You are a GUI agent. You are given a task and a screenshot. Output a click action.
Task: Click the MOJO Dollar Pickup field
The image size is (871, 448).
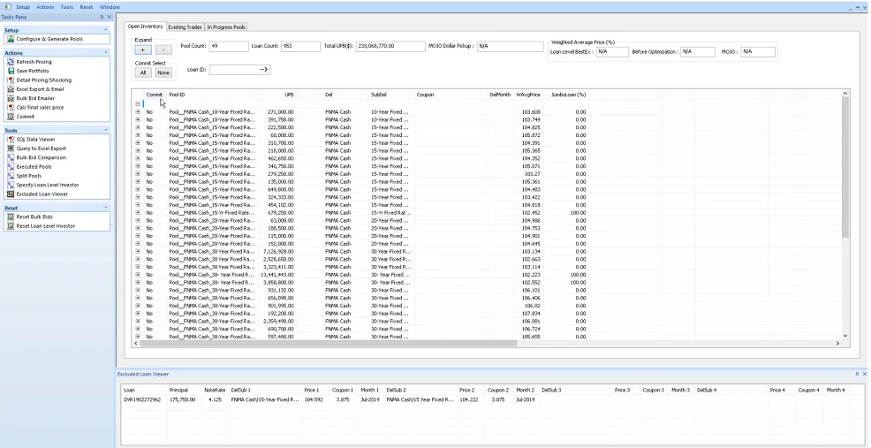point(510,46)
